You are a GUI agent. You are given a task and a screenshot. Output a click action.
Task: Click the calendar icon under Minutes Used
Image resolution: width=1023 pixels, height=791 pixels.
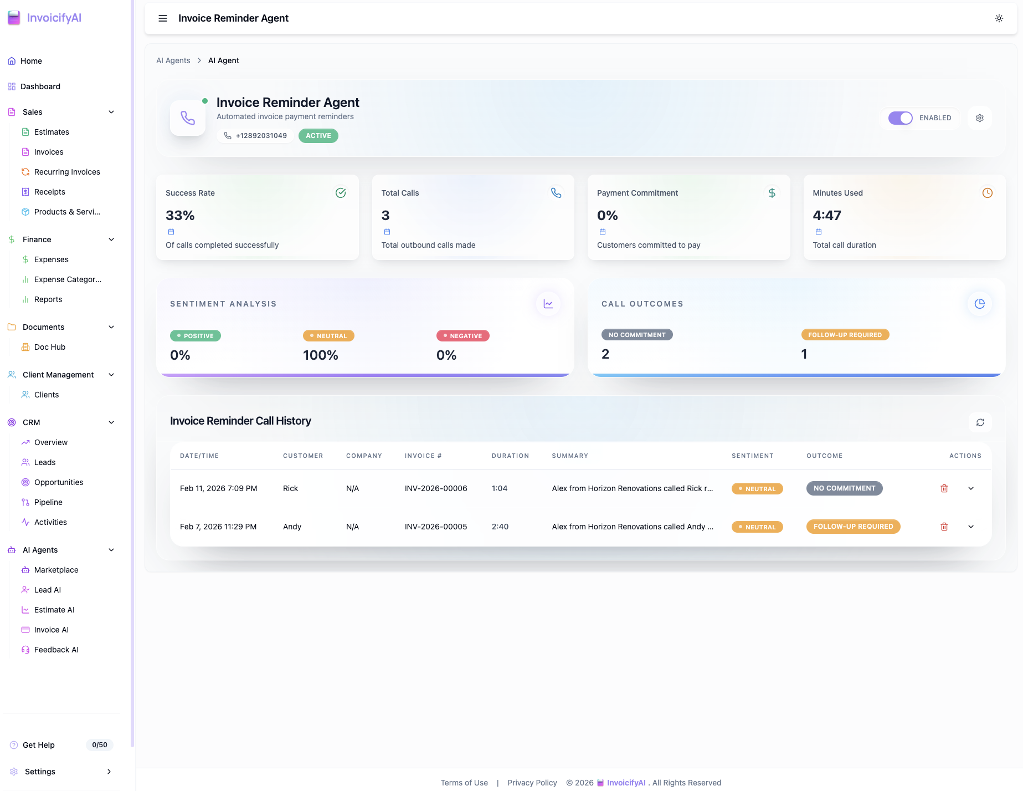[819, 232]
